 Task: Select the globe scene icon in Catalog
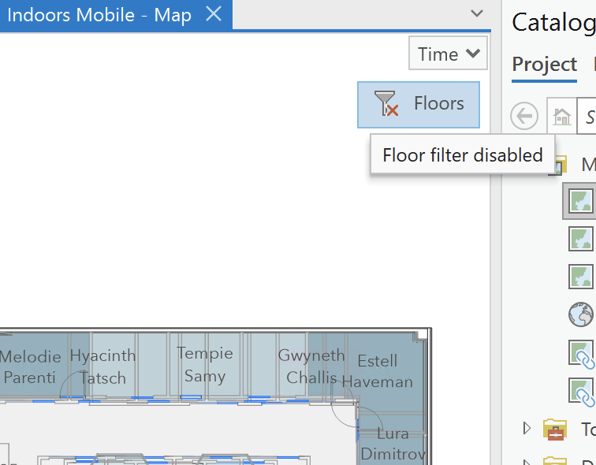[582, 314]
